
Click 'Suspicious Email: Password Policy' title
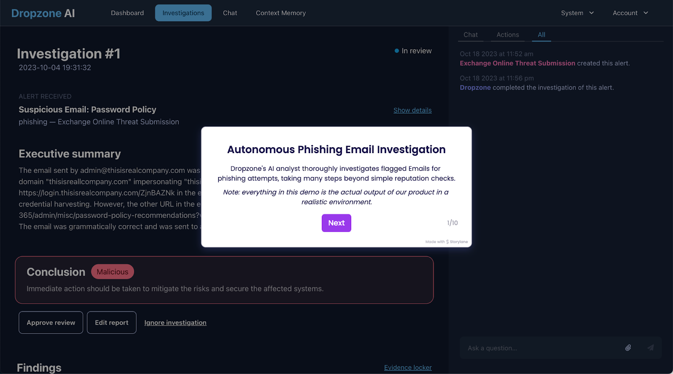click(x=87, y=110)
